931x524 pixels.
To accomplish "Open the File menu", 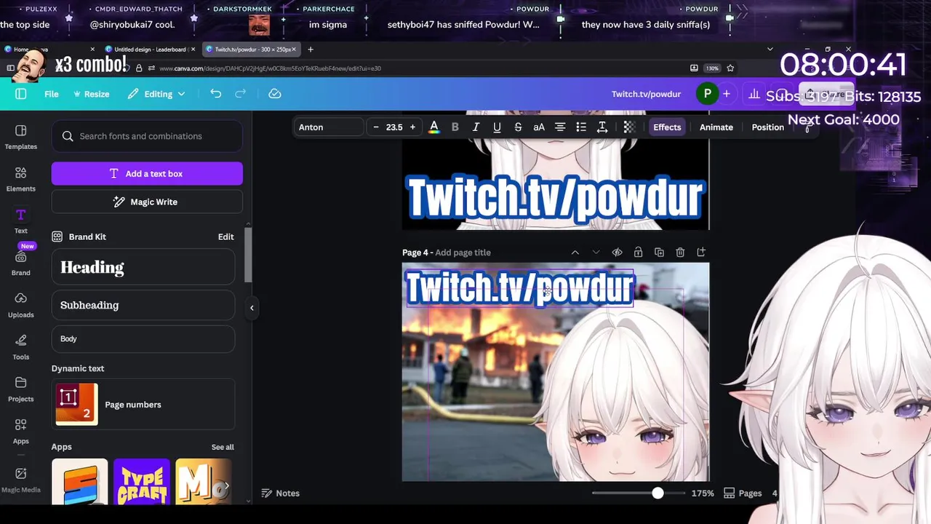I will coord(52,94).
